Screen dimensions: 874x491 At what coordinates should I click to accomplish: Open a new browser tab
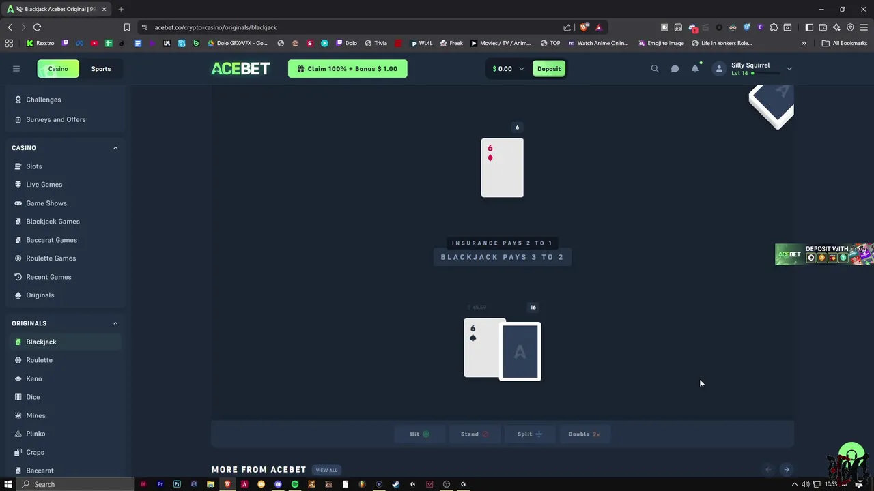click(x=121, y=9)
